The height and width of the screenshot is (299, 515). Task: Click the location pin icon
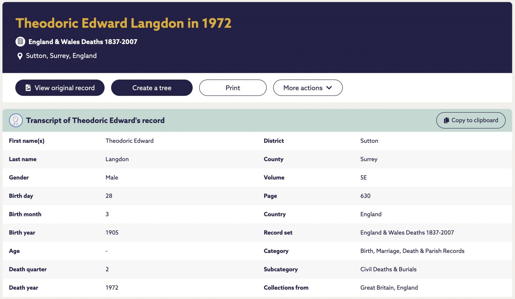coord(20,56)
